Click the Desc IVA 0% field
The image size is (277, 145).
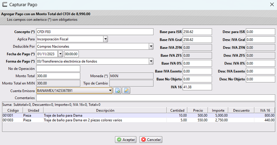click(x=261, y=63)
